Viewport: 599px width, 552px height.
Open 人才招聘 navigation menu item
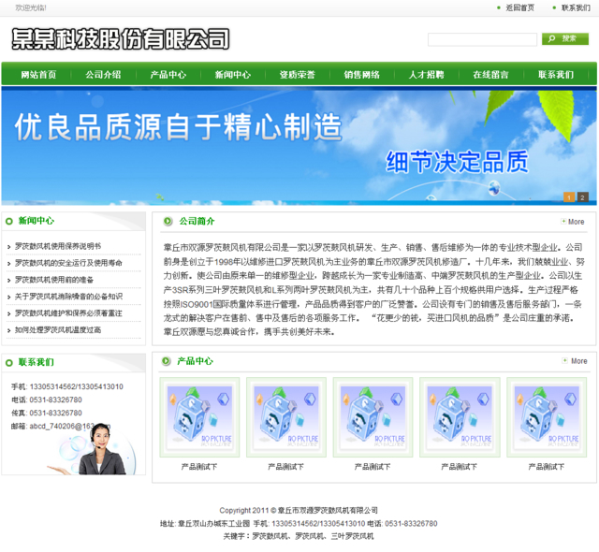pyautogui.click(x=426, y=75)
